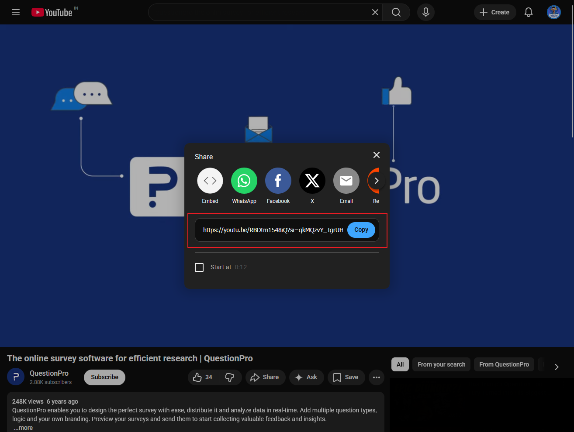Share the video on Facebook
The width and height of the screenshot is (574, 432).
pos(278,186)
